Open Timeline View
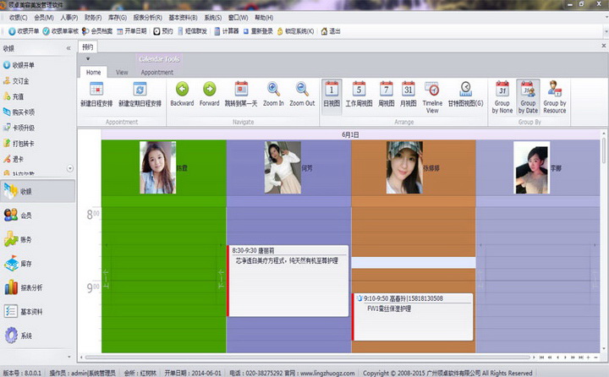 click(432, 97)
